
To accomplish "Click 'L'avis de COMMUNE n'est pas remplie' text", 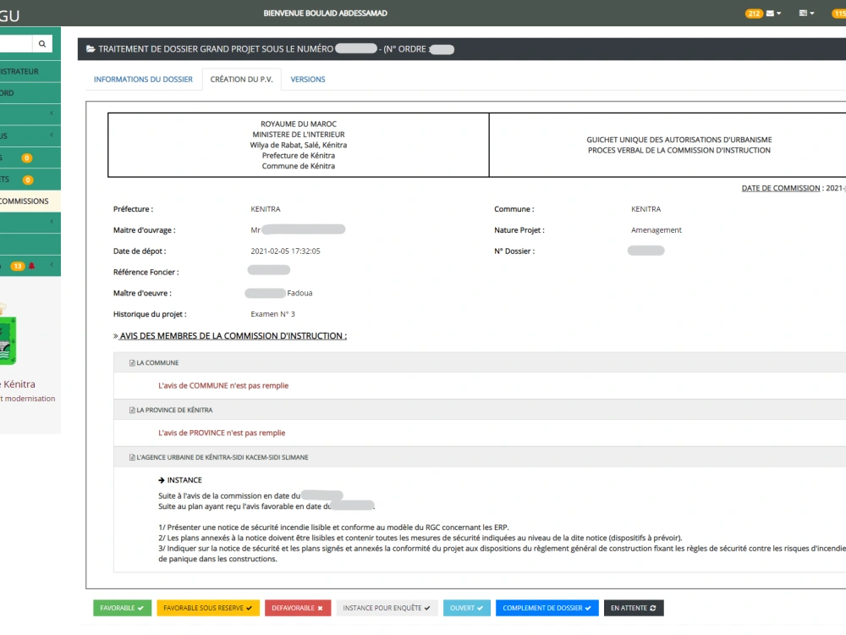I will [x=223, y=385].
